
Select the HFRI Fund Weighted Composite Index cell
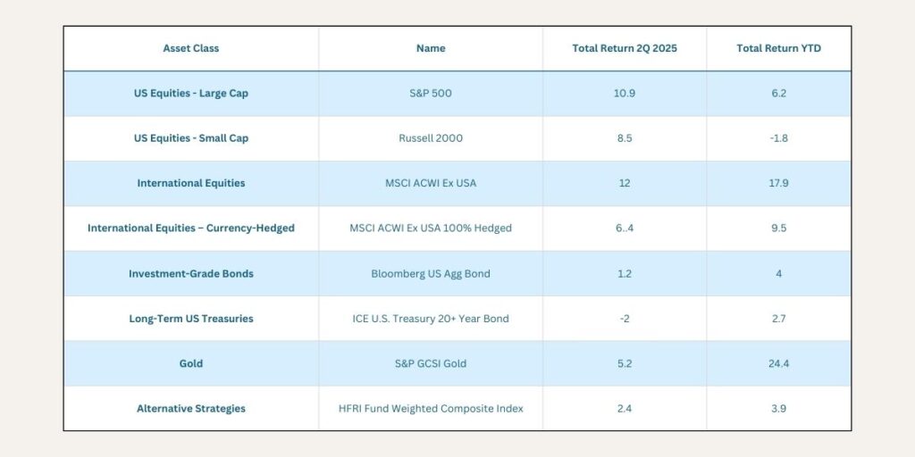(431, 408)
